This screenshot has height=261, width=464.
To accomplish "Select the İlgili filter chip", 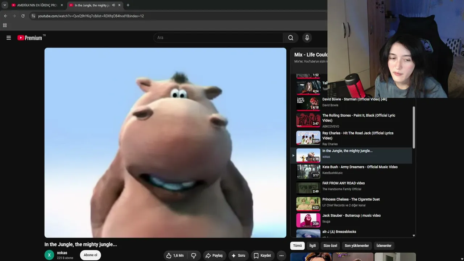I will (x=312, y=246).
